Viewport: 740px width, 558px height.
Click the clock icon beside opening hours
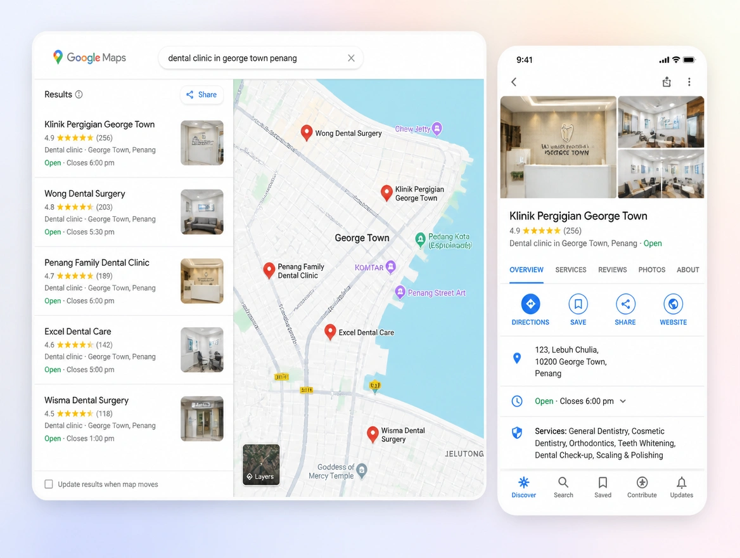tap(517, 401)
